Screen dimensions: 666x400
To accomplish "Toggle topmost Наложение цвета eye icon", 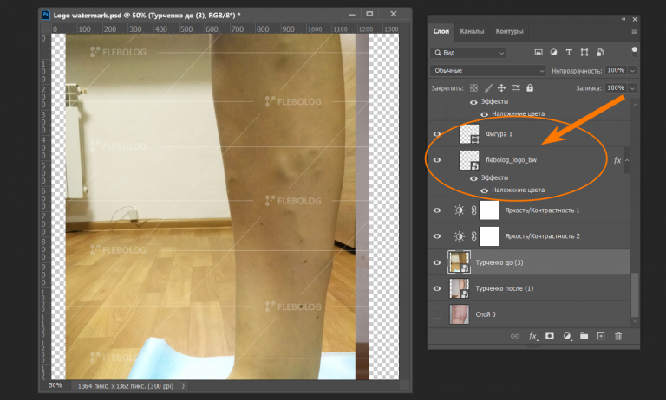I will tap(484, 114).
